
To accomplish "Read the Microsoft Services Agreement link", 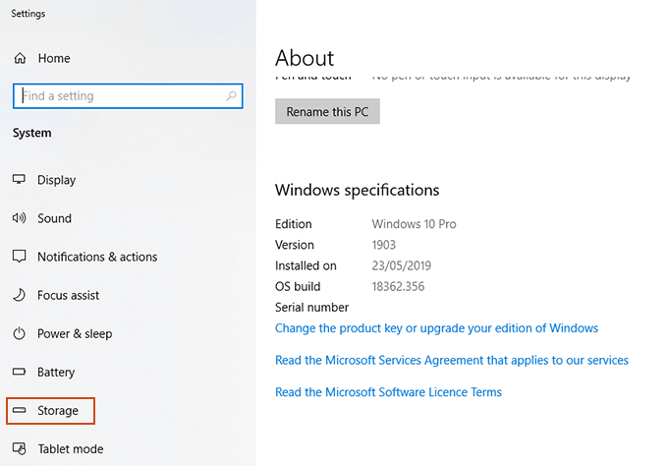I will coord(452,361).
